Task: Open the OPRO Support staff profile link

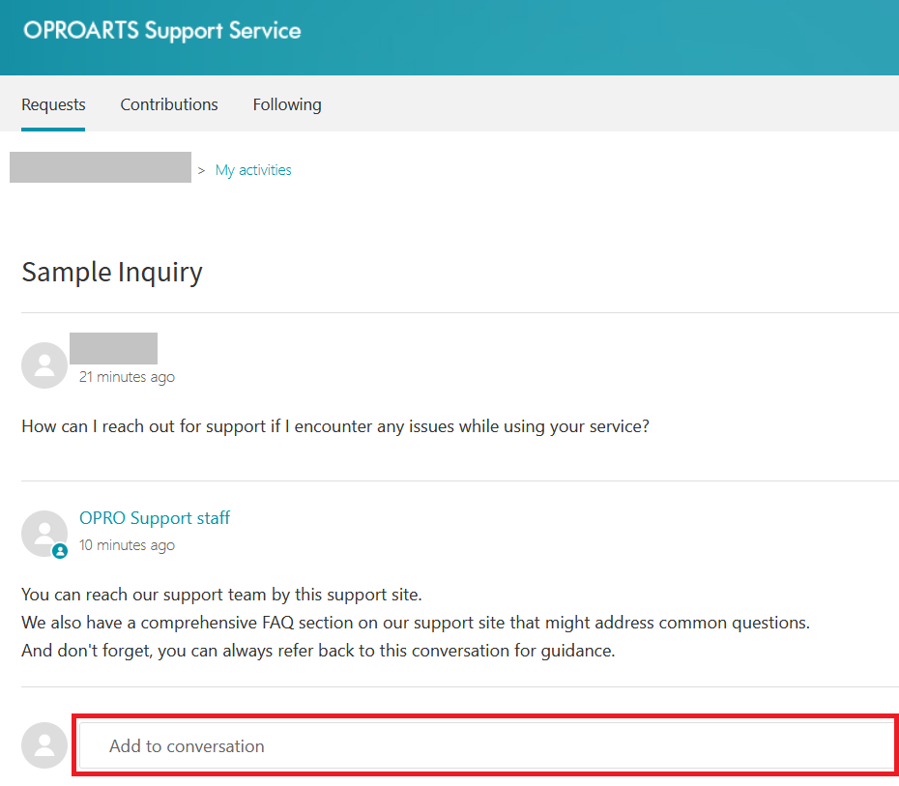Action: point(155,518)
